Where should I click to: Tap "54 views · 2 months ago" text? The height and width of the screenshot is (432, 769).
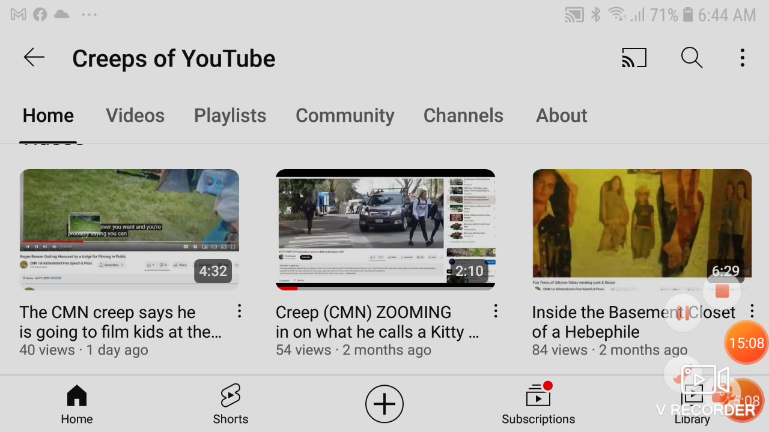pos(353,350)
